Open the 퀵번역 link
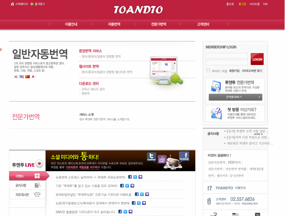The height and width of the screenshot is (216, 288). coord(85,93)
